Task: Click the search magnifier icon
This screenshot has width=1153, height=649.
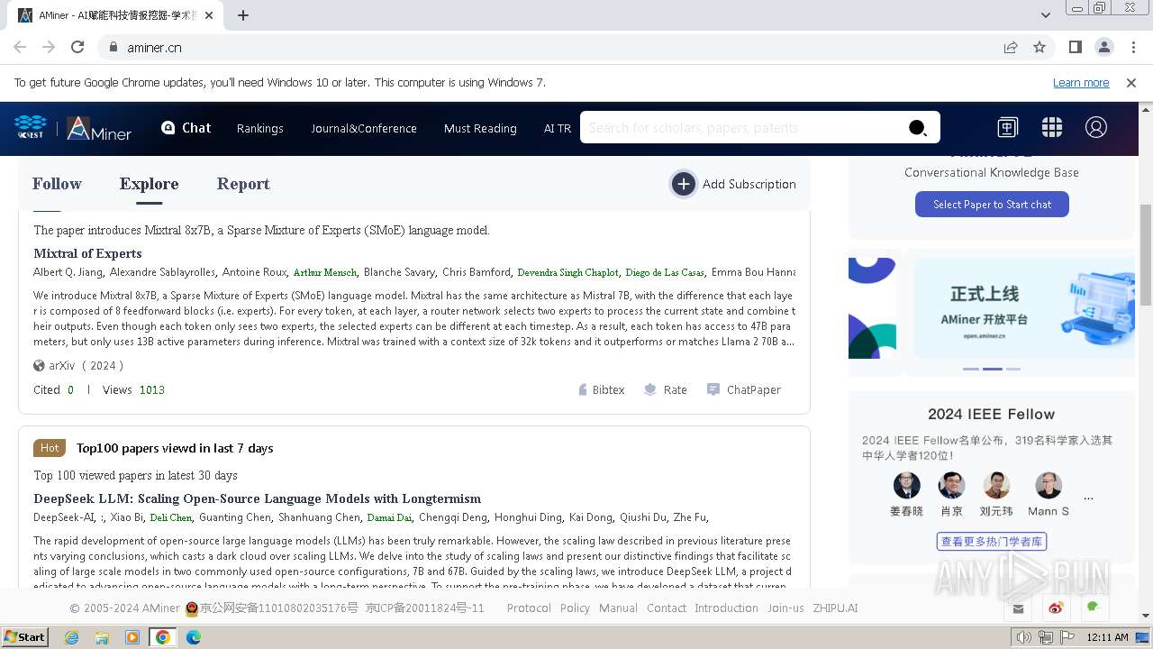Action: pyautogui.click(x=917, y=128)
